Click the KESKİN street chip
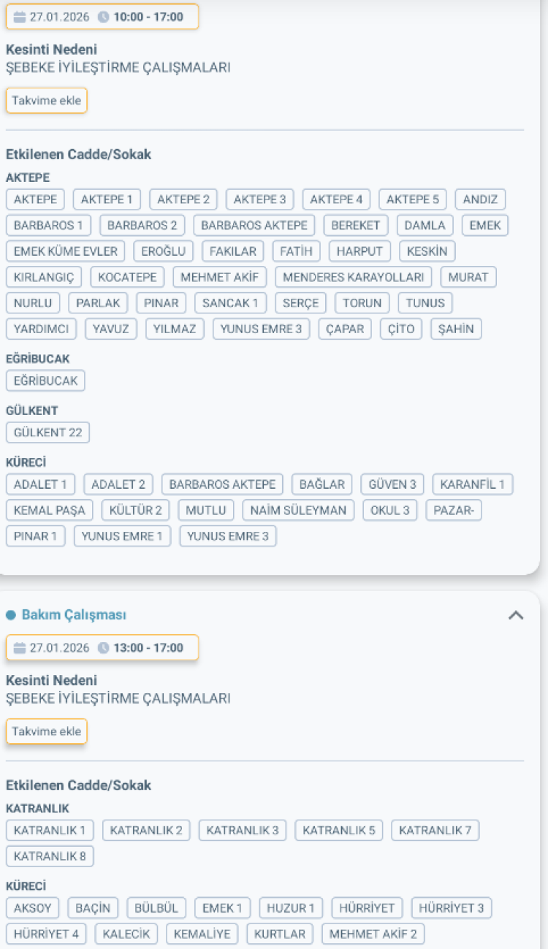548x949 pixels. pyautogui.click(x=427, y=251)
